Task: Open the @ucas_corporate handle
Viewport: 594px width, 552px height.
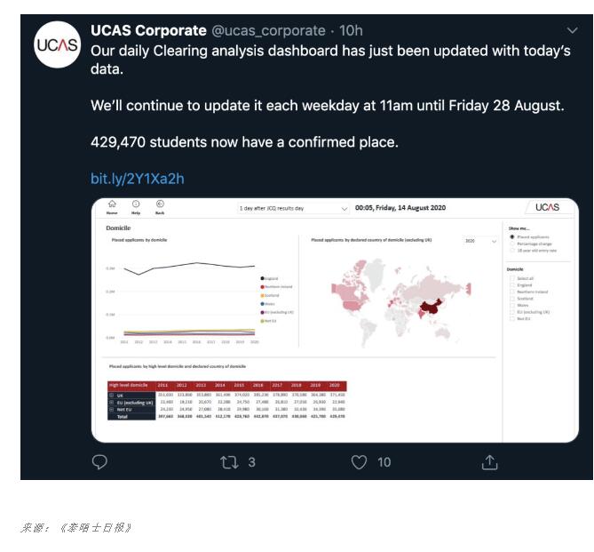Action: [267, 31]
